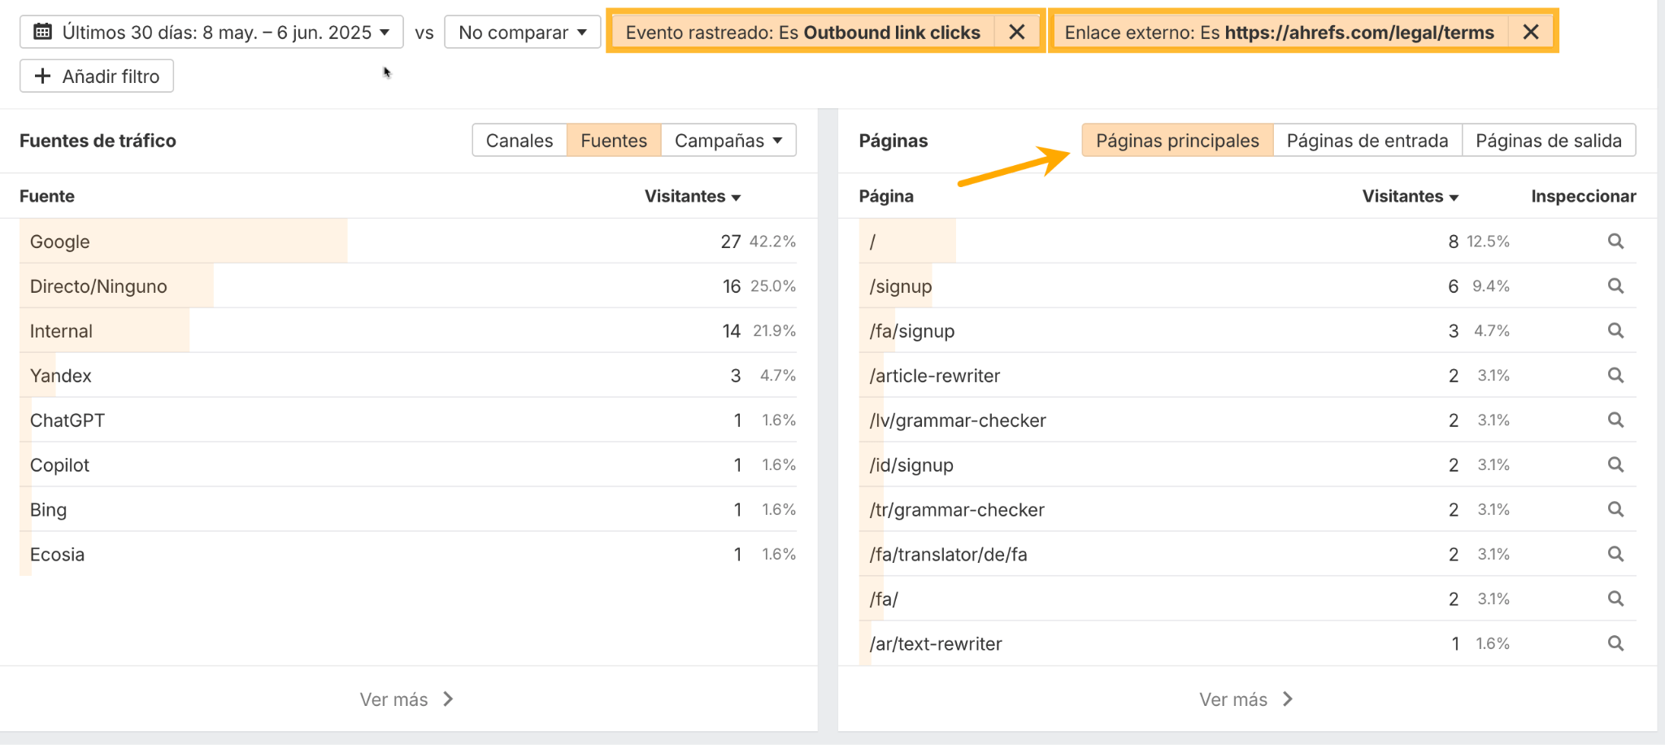Switch to the Páginas de entrada tab

[x=1367, y=140]
